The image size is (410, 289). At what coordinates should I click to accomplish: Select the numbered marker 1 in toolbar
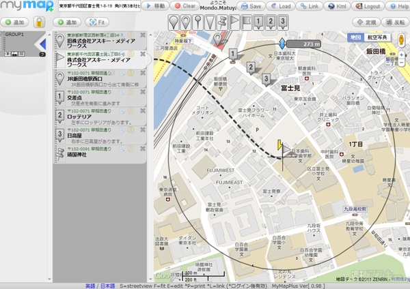(x=258, y=22)
